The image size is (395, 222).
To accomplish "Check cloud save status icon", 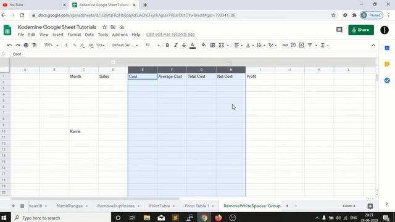I will [x=122, y=27].
